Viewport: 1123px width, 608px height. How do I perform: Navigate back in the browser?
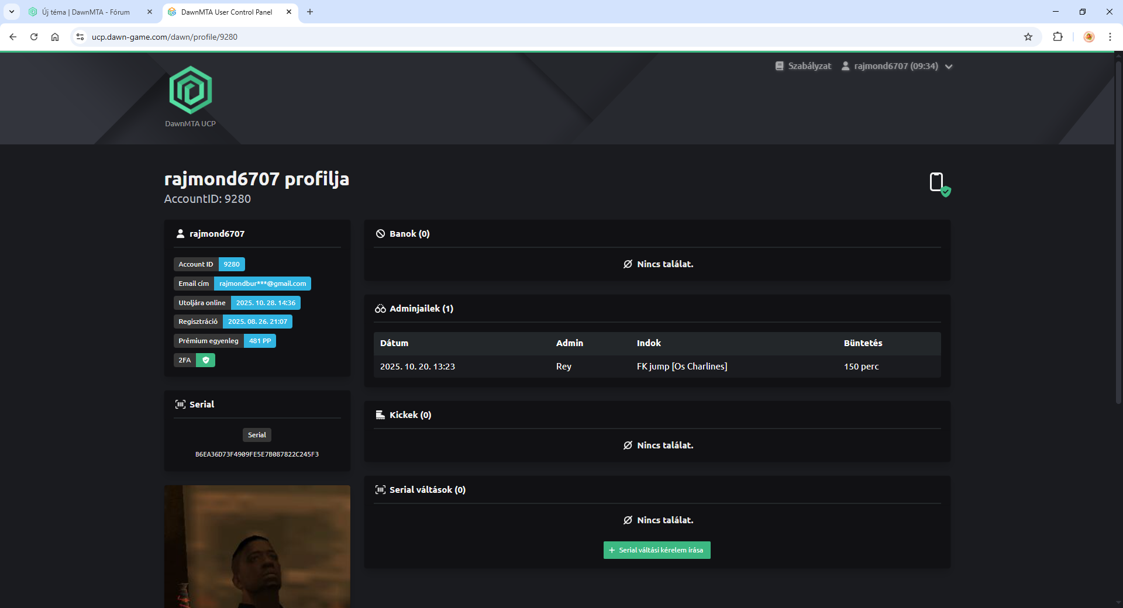[x=13, y=37]
